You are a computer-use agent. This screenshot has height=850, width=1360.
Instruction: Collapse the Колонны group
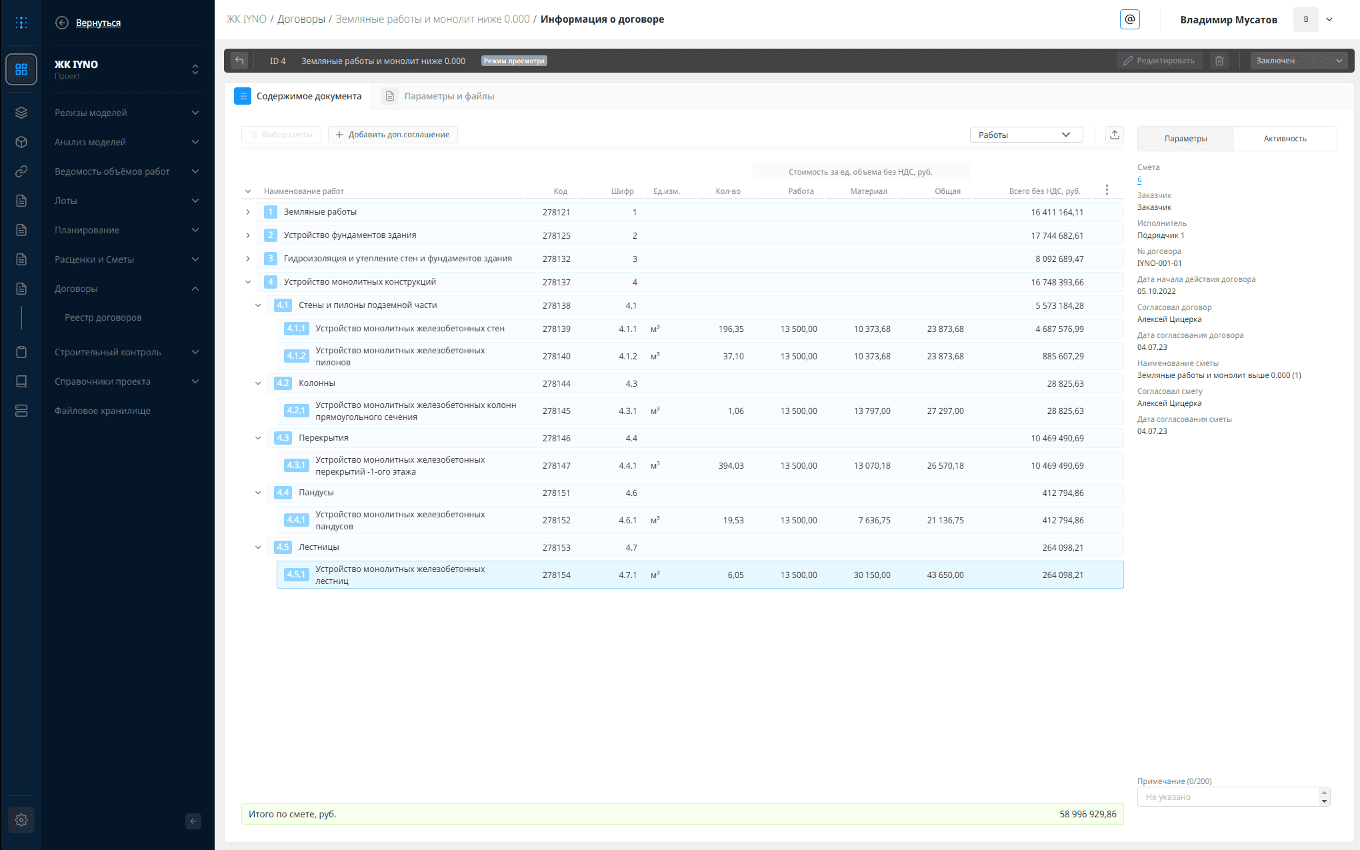point(258,383)
